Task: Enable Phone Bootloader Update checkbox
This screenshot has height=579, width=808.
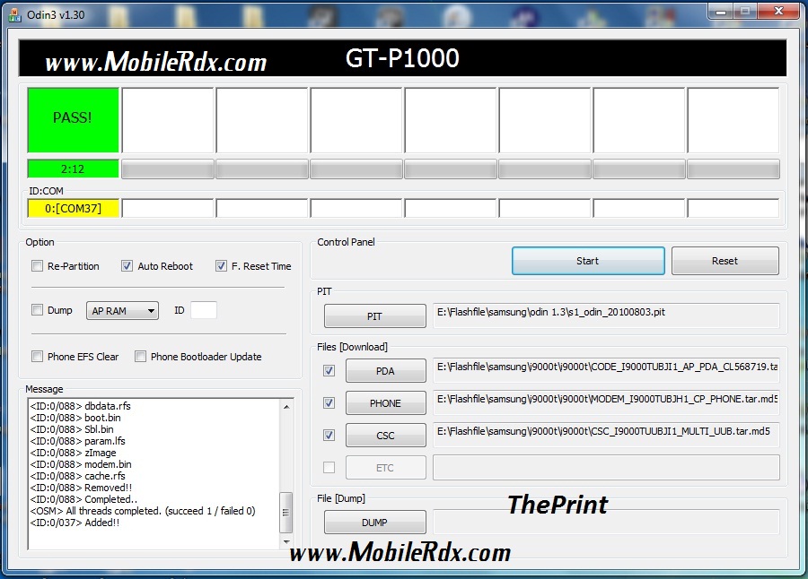Action: pos(140,356)
